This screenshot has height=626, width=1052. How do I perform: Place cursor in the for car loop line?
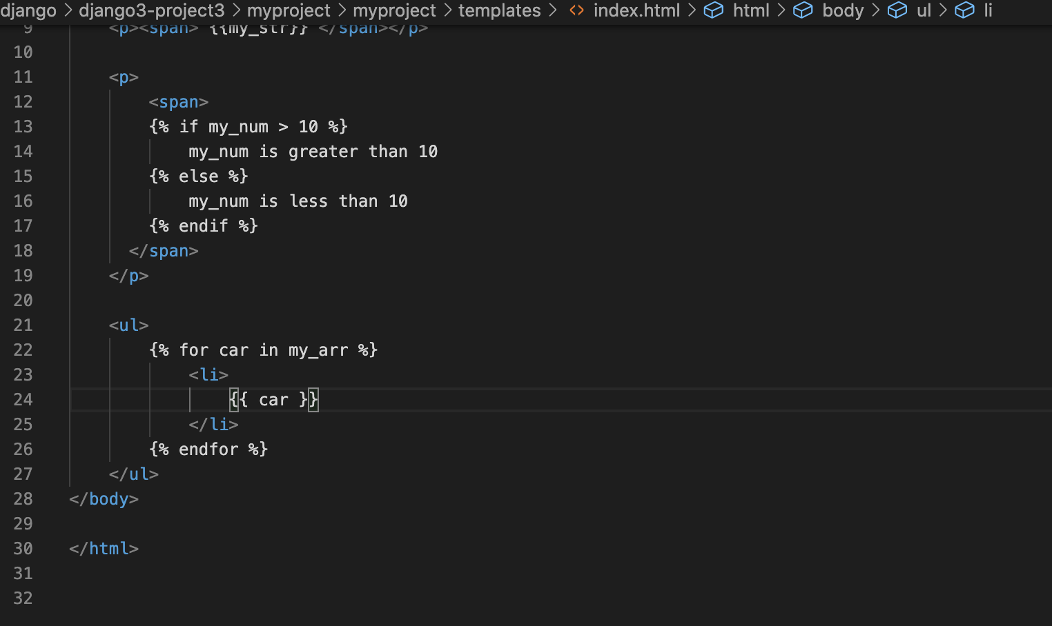[x=263, y=350]
